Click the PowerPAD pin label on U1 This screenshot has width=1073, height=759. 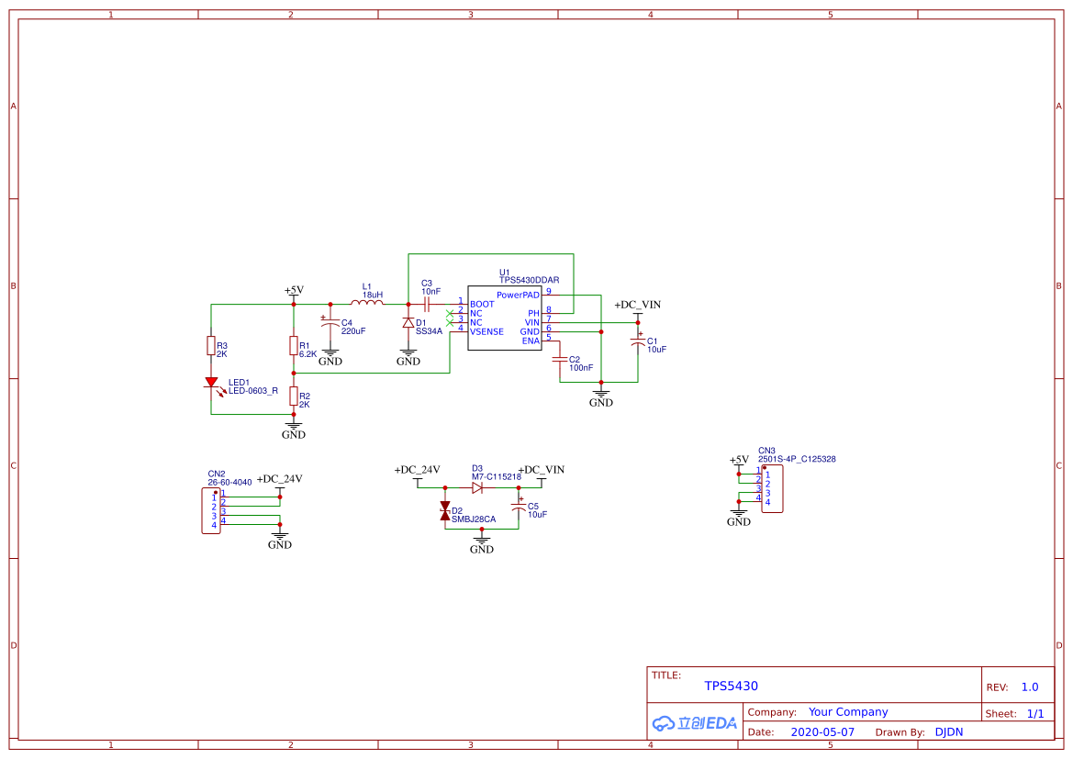[x=518, y=295]
